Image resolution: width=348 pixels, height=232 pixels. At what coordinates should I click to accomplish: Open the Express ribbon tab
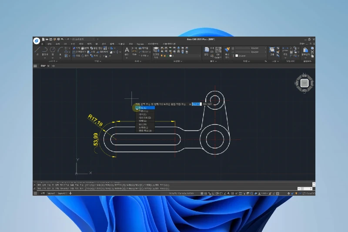click(140, 44)
